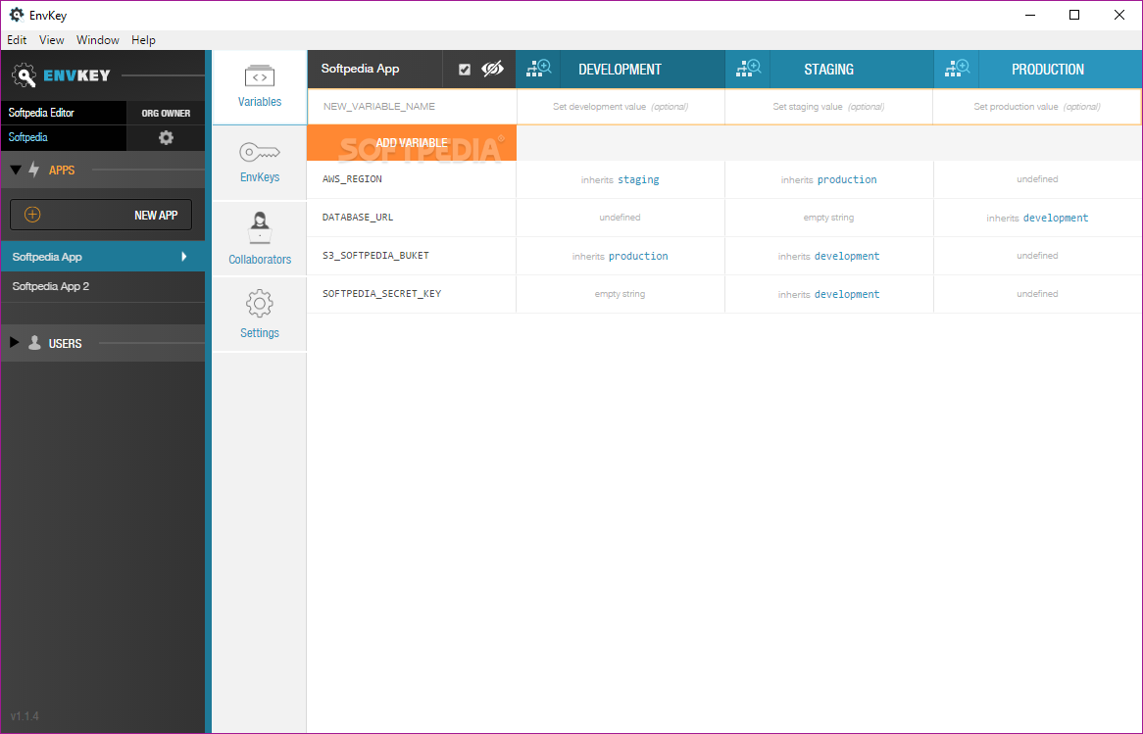Click the Softpedia App title header
The image size is (1143, 734).
point(360,69)
